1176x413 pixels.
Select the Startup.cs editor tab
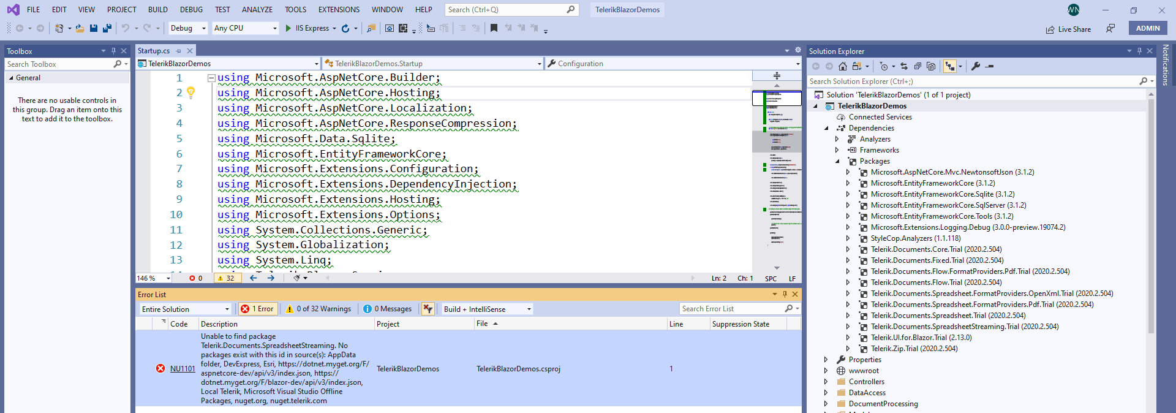tap(154, 51)
